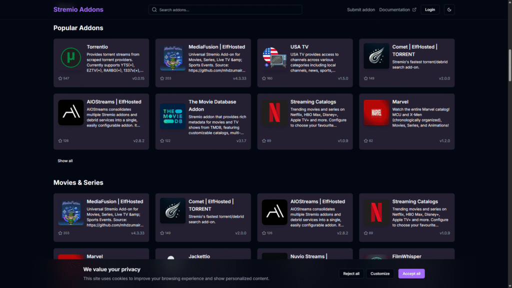Click star icon on Popular Addons Marvel card
512x288 pixels.
point(365,140)
